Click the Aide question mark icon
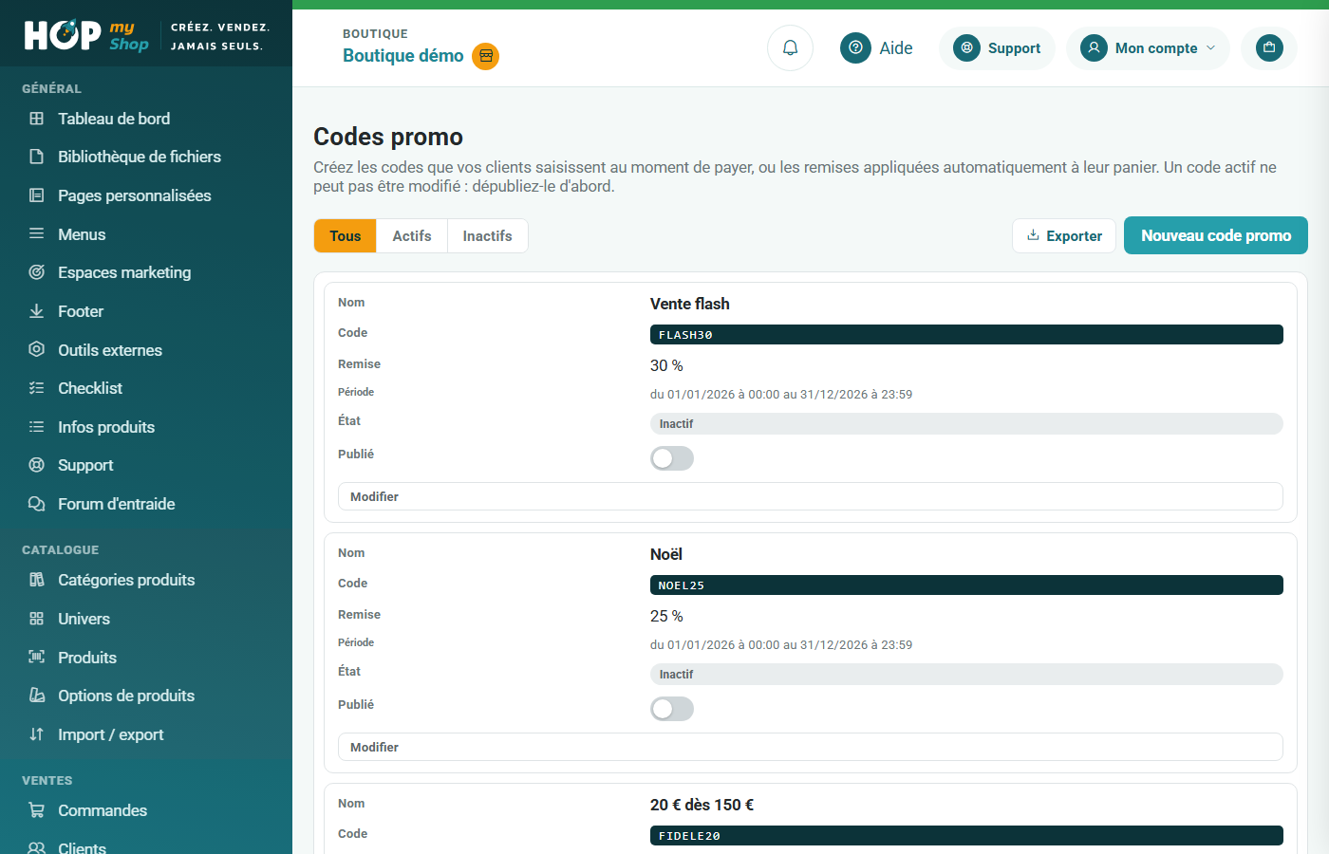The height and width of the screenshot is (854, 1329). click(x=855, y=47)
